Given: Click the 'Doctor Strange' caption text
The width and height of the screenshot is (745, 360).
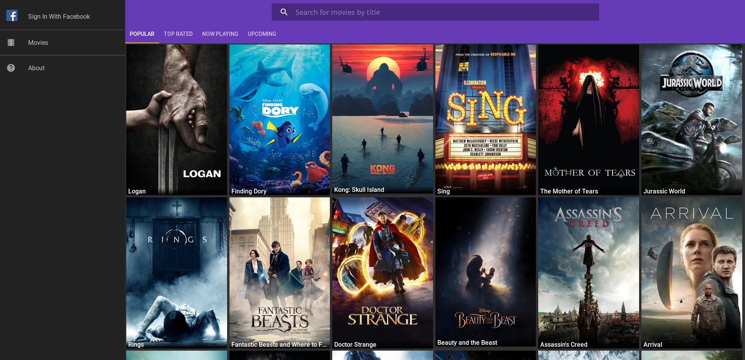Looking at the screenshot, I should tap(355, 344).
